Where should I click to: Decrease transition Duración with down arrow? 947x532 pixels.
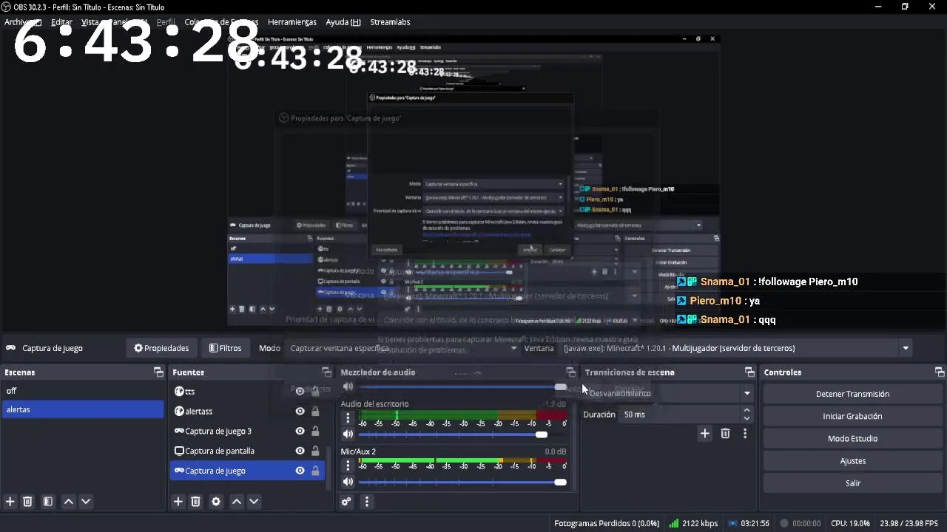(747, 419)
